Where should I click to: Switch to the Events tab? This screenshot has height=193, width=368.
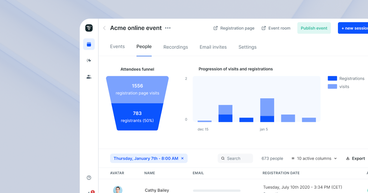click(117, 46)
